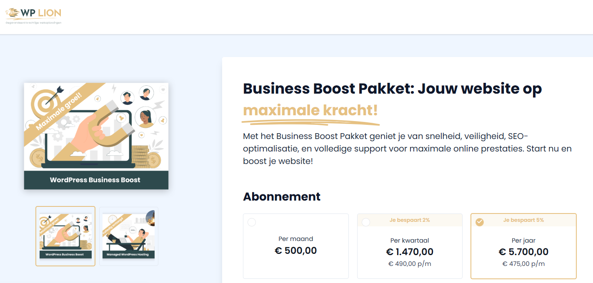The width and height of the screenshot is (593, 283).
Task: Click the Abonnement section heading
Action: point(282,196)
